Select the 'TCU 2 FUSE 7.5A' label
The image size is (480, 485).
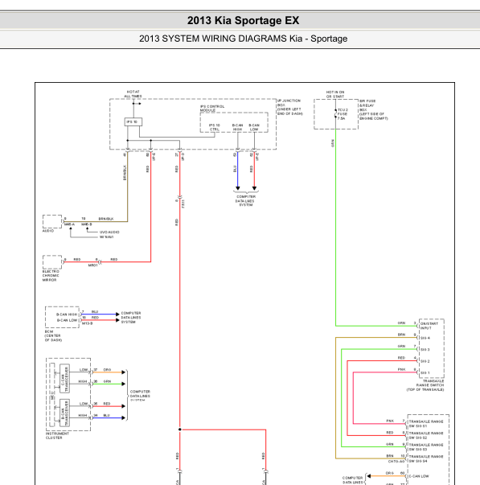(343, 114)
